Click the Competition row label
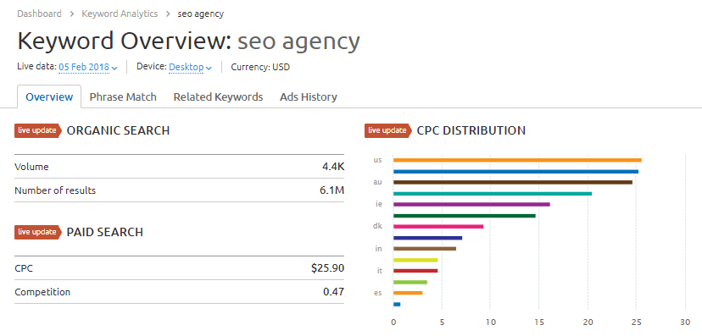702x336 pixels. coord(42,292)
